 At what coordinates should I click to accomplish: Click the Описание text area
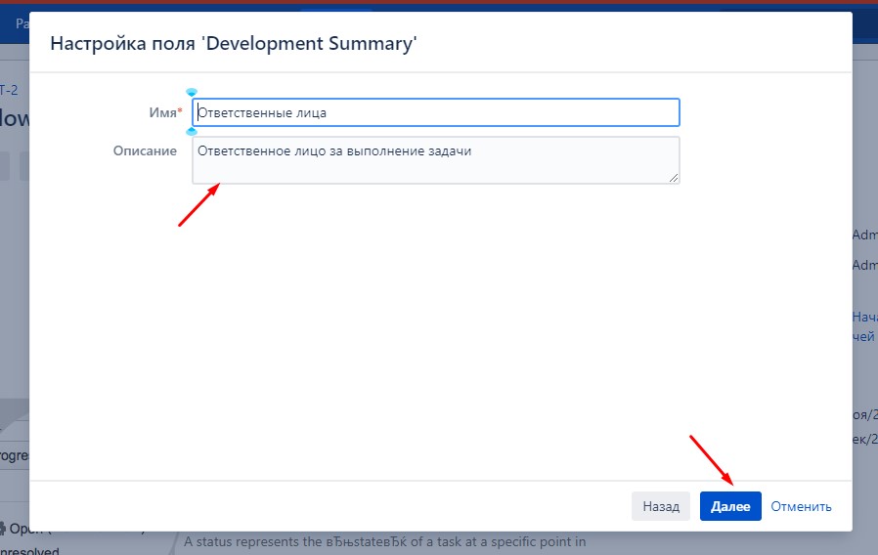436,160
